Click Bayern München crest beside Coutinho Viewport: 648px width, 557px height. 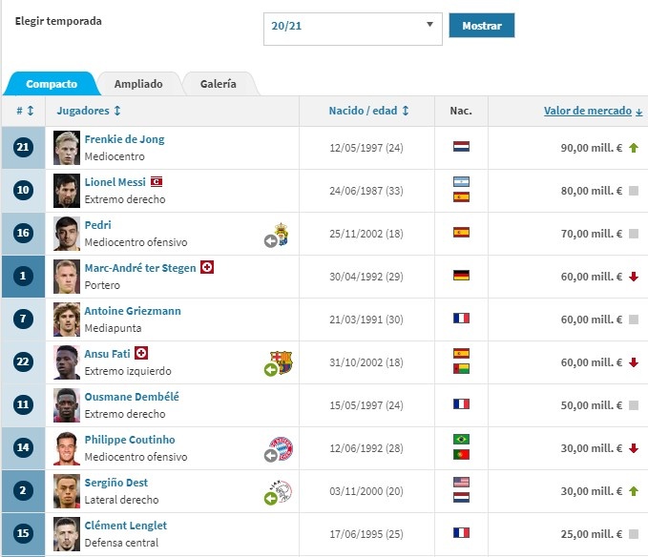tap(283, 448)
